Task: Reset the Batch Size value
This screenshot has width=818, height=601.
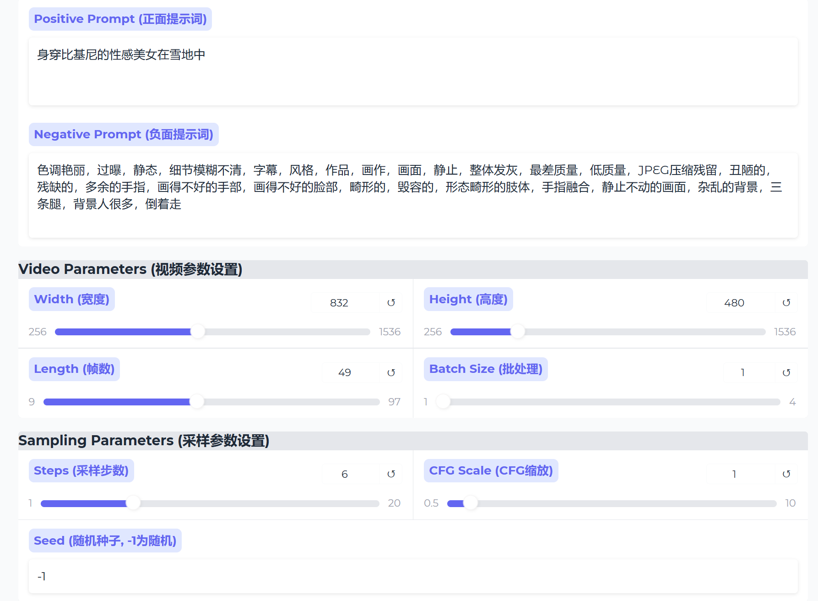Action: [x=786, y=372]
